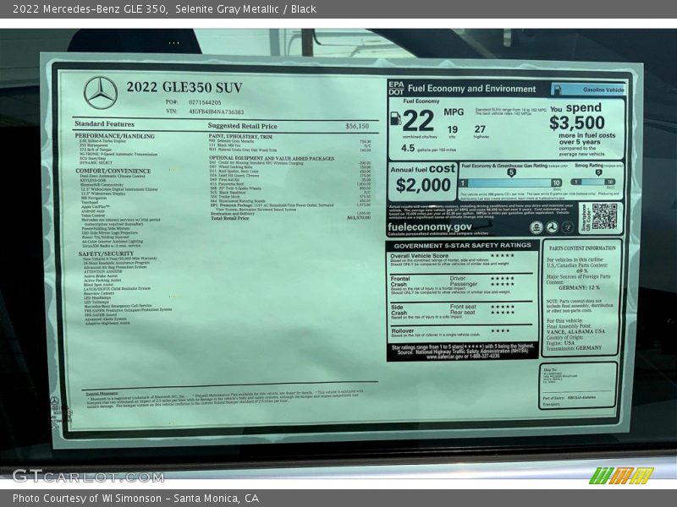Click the 'GERMANY: 12 %' parts content line
This screenshot has width=677, height=507.
(579, 287)
